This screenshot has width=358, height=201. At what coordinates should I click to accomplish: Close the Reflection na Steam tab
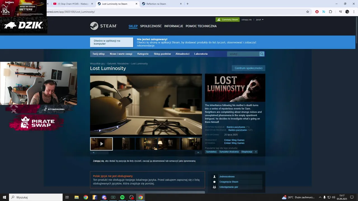click(181, 4)
